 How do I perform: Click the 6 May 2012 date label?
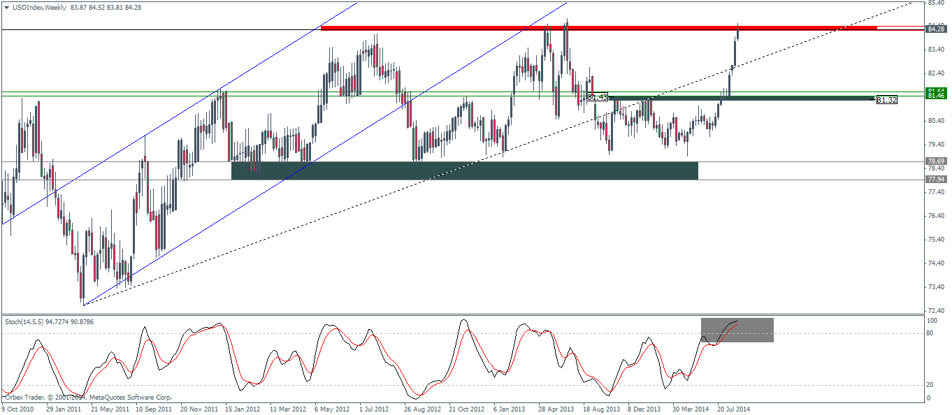[x=331, y=409]
